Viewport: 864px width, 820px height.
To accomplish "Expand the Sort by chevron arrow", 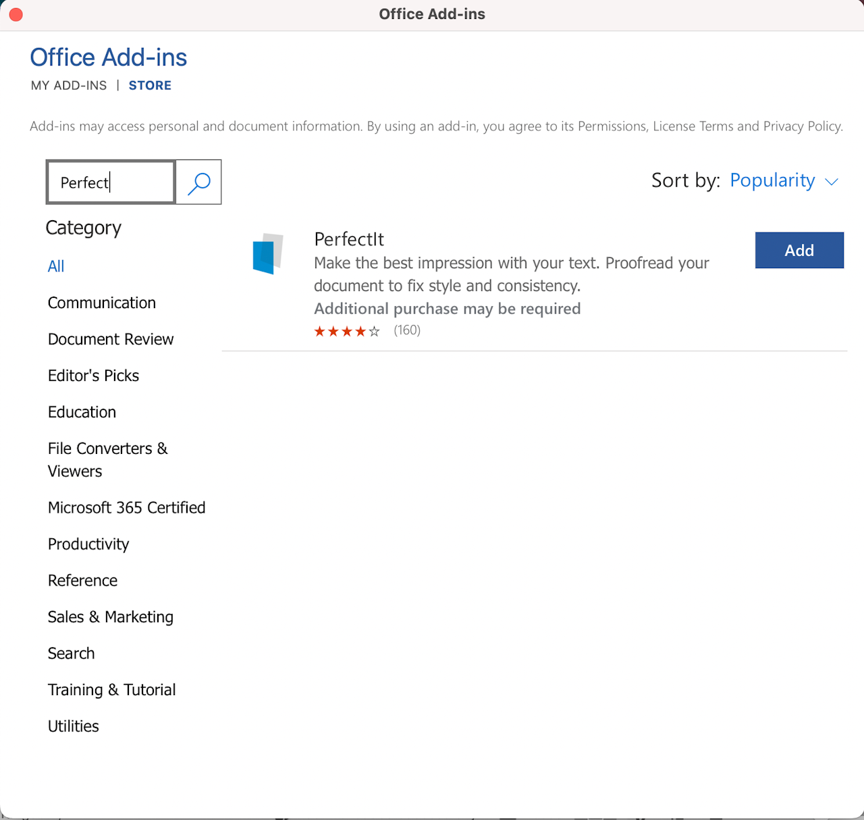I will click(832, 182).
